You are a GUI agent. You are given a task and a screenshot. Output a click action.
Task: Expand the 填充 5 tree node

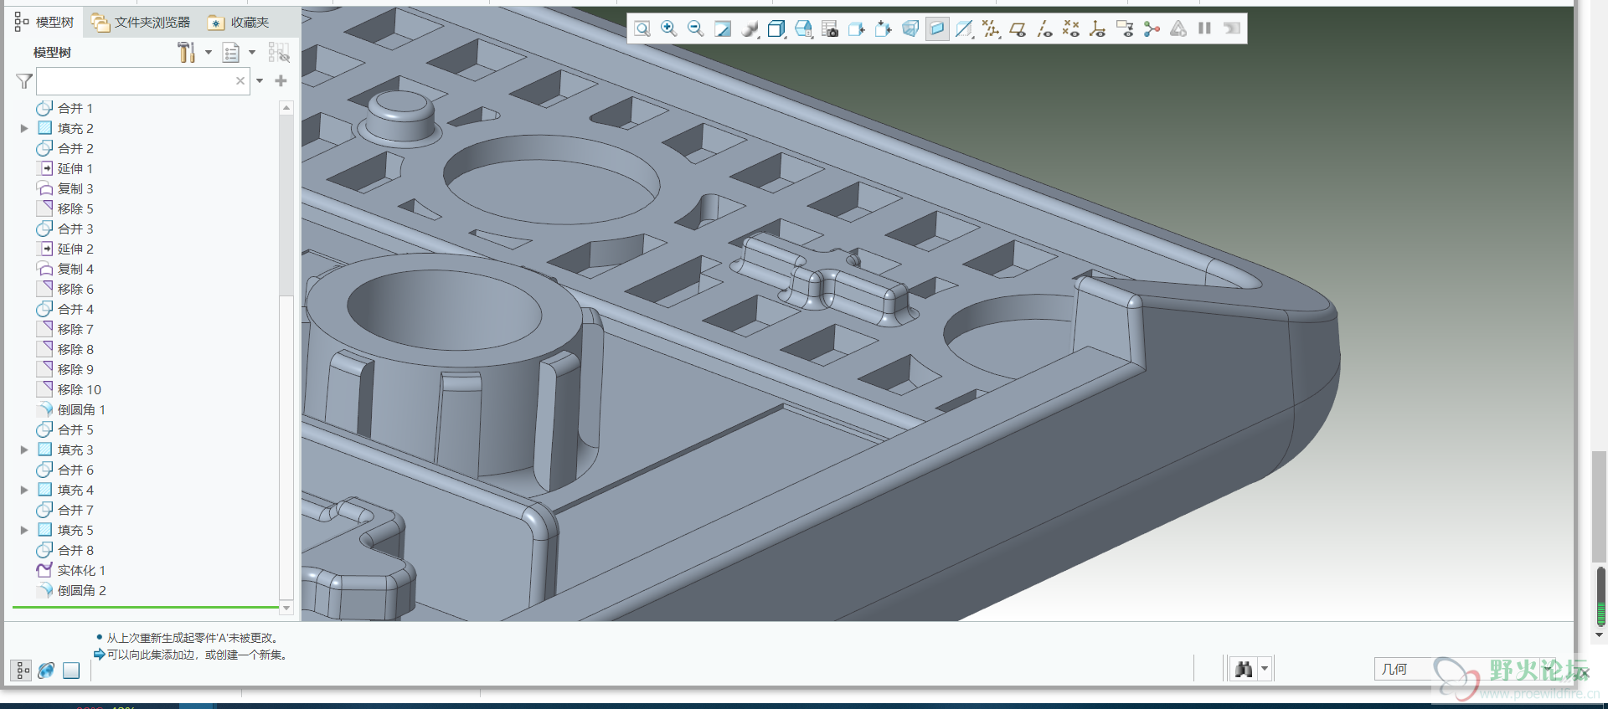(24, 530)
